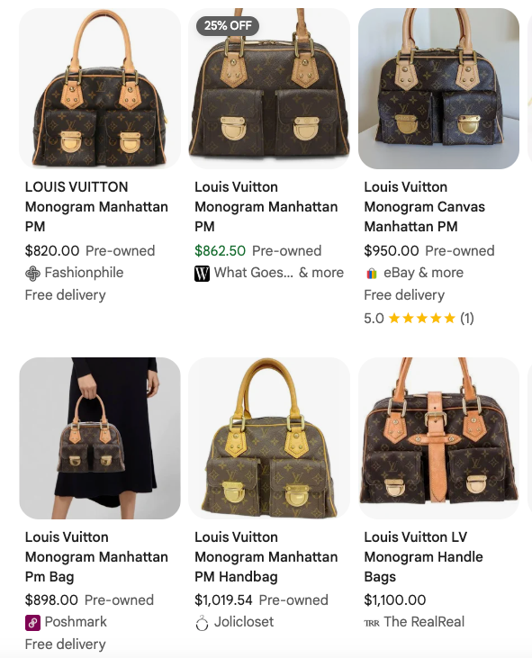This screenshot has height=658, width=532.
Task: Open the $820.00 Fashionphile Manhattan PM bag image
Action: point(100,88)
